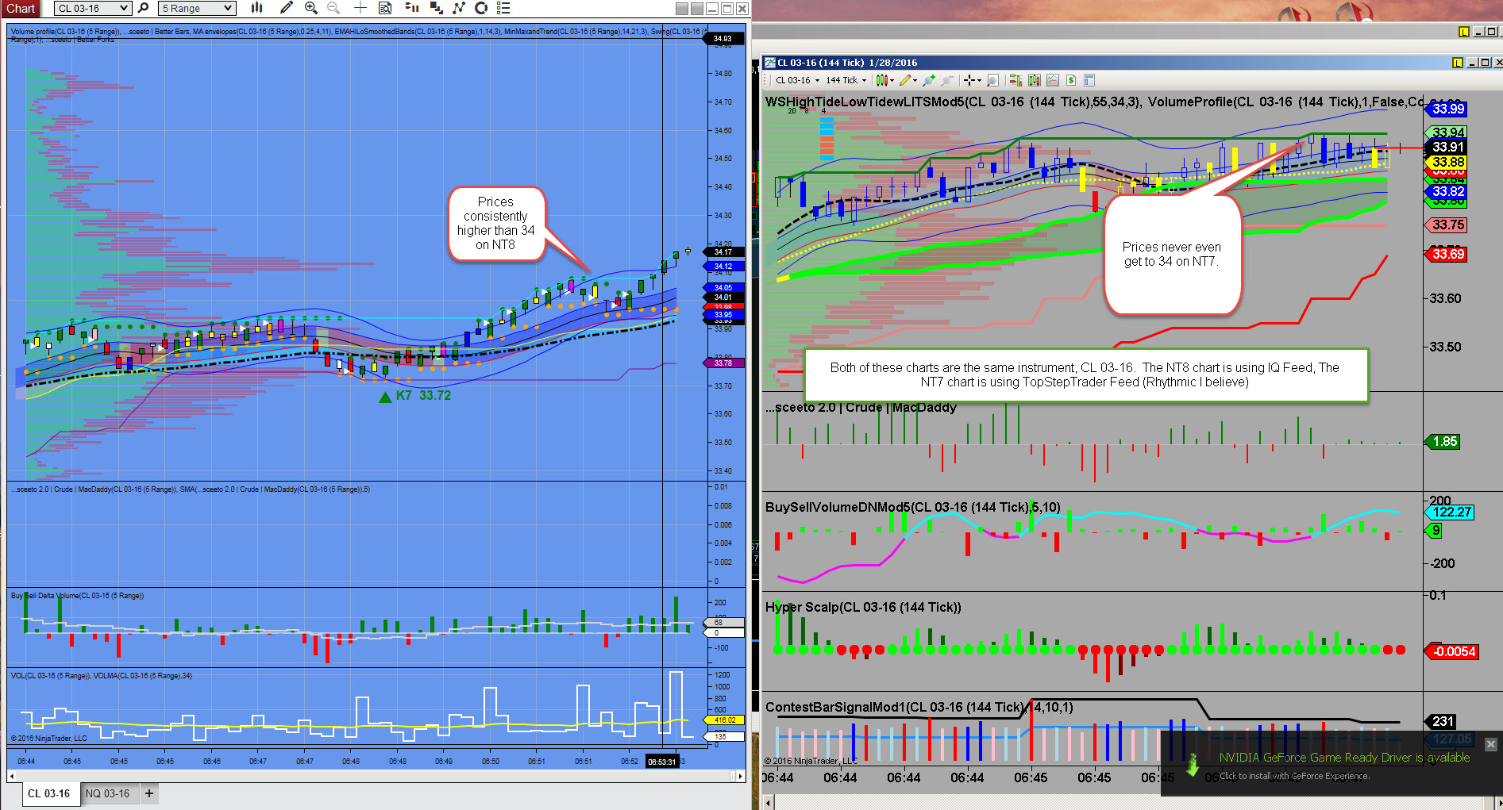Click the 06:53:31 time marker
This screenshot has width=1503, height=810.
coord(661,762)
